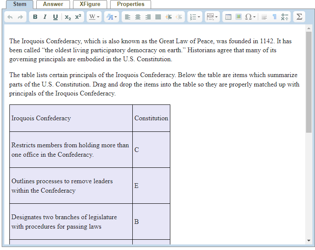This screenshot has height=250, width=315.
Task: Align text left
Action: [x=127, y=17]
